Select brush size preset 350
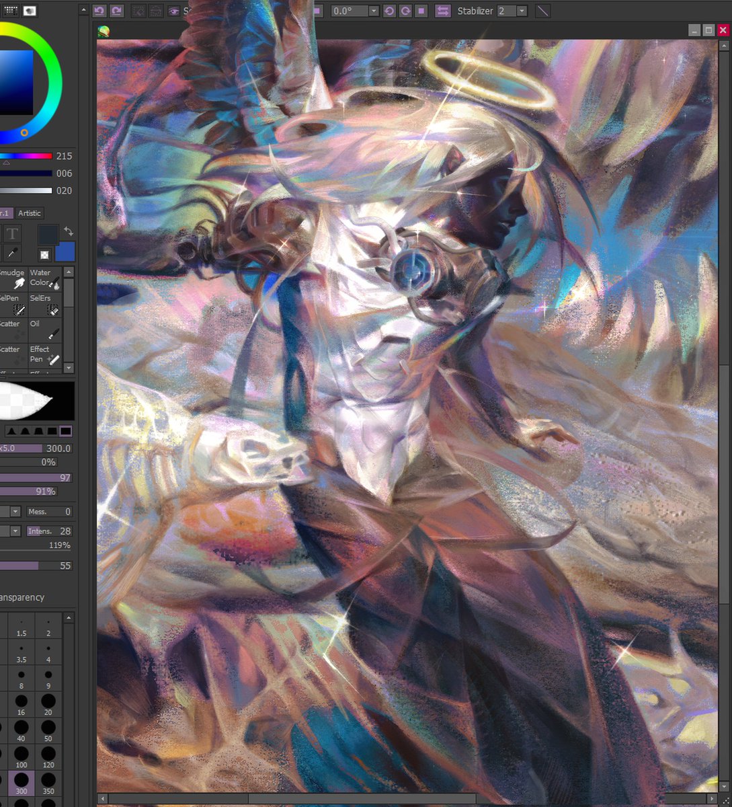 48,784
